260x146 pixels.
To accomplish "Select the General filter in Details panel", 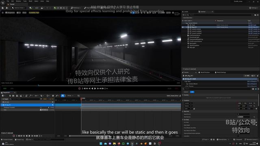I will click(186, 92).
